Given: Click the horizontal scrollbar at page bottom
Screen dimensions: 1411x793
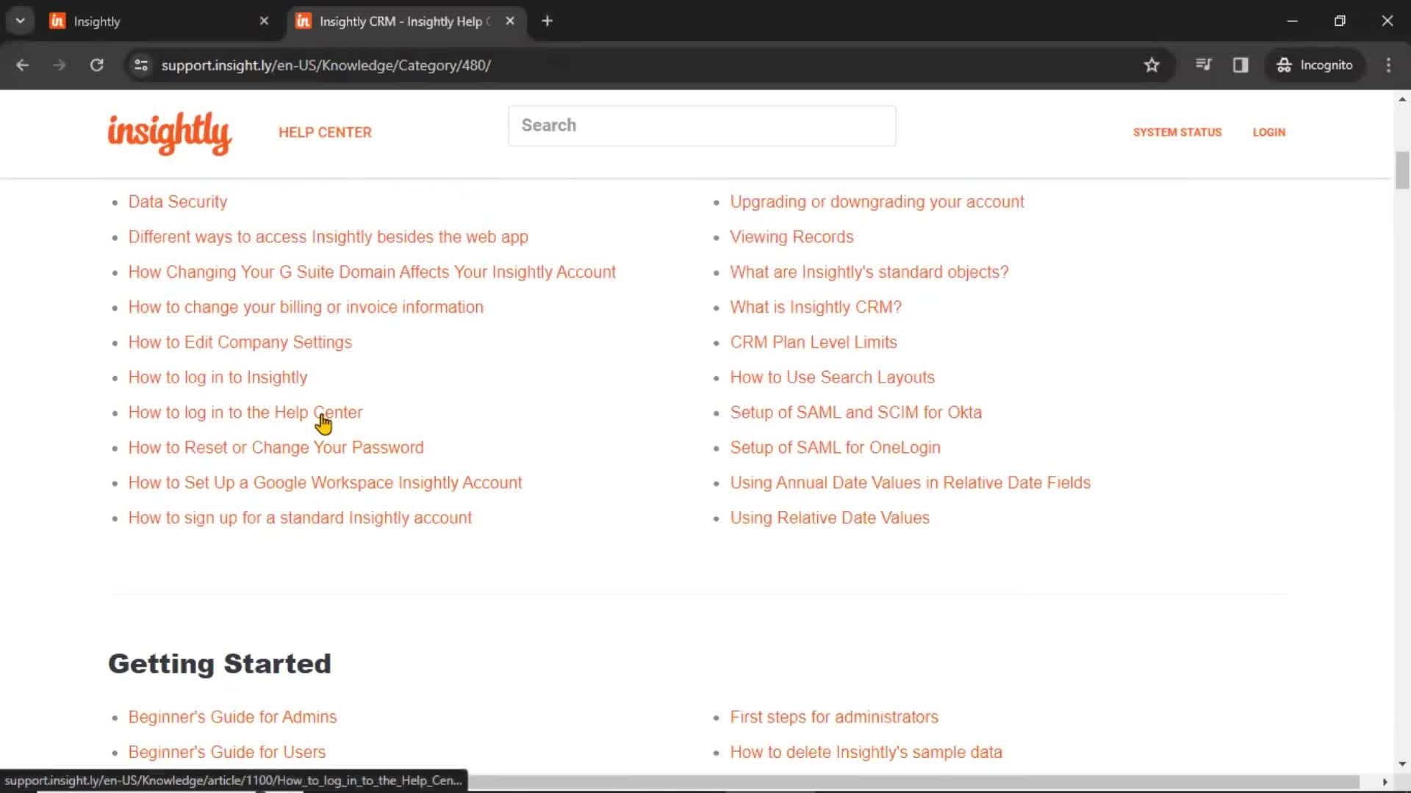Looking at the screenshot, I should 913,782.
